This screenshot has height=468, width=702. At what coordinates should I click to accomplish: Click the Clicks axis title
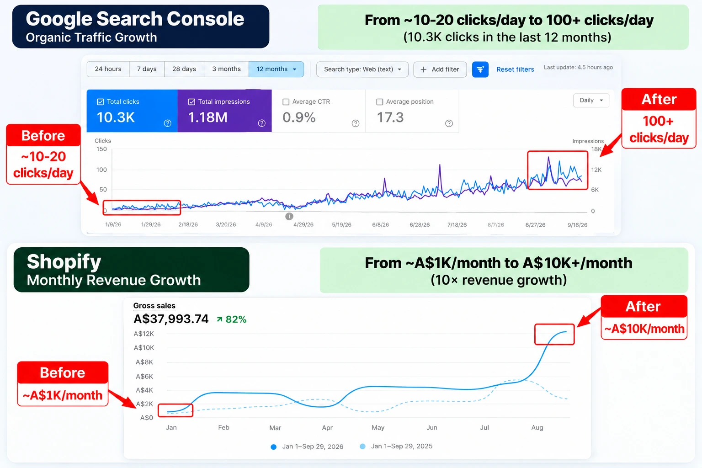[x=103, y=141]
